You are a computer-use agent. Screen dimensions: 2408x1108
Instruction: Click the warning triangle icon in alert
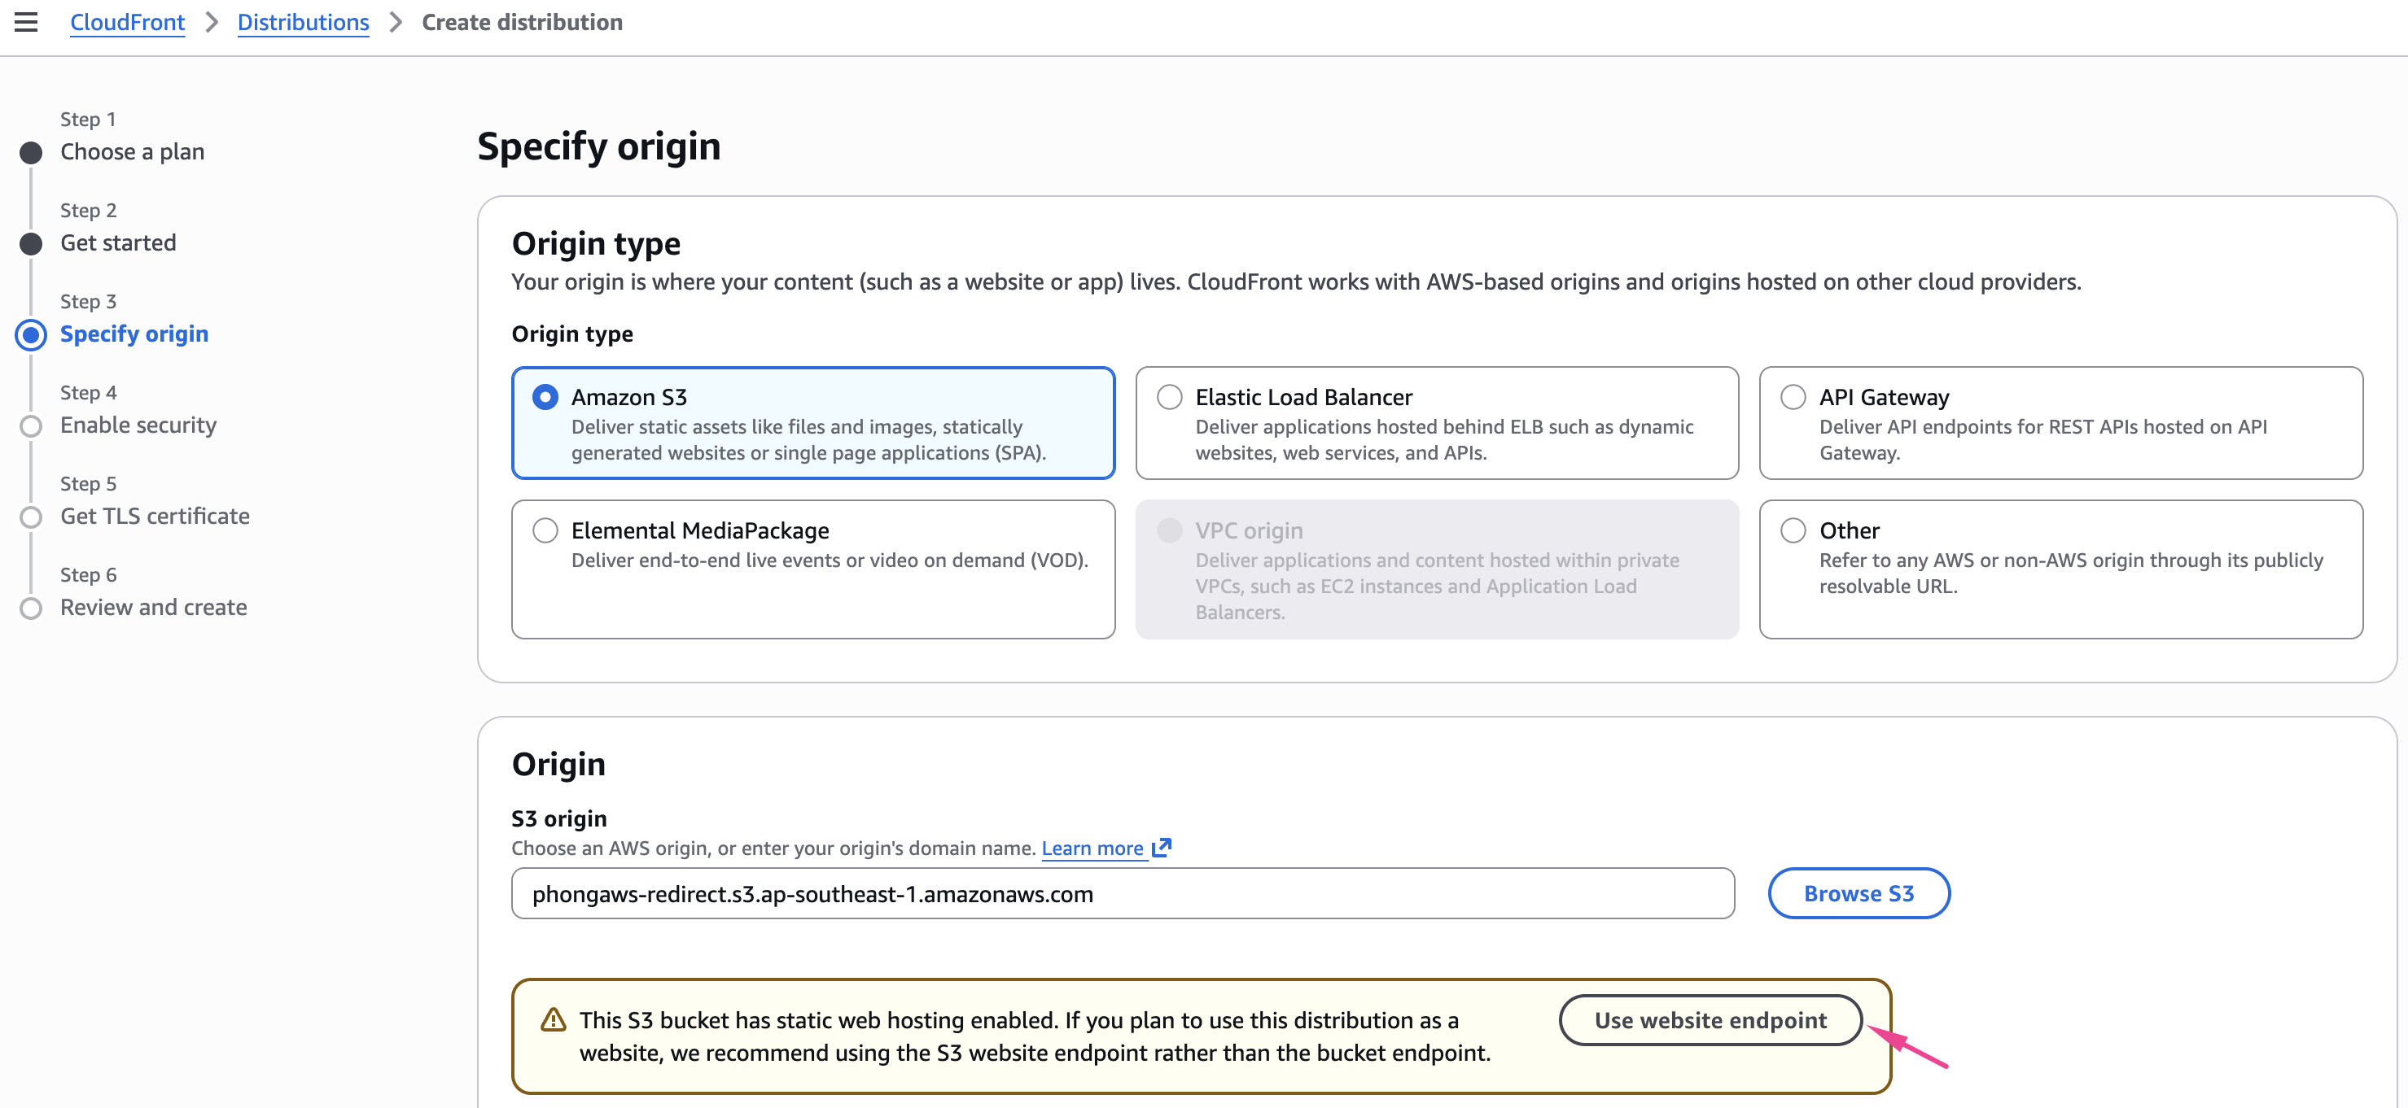pos(554,1019)
